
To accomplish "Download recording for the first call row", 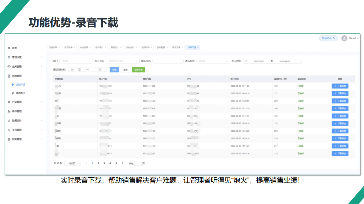I will click(340, 86).
